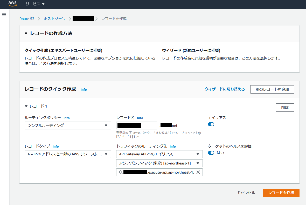Open the サービス dropdown menu
Image resolution: width=306 pixels, height=205 pixels.
[x=35, y=4]
